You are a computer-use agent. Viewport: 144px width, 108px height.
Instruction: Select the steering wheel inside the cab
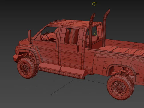pyautogui.click(x=46, y=38)
